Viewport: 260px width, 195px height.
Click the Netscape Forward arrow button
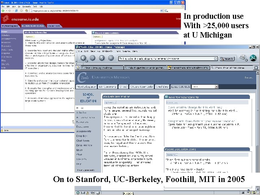point(92,58)
